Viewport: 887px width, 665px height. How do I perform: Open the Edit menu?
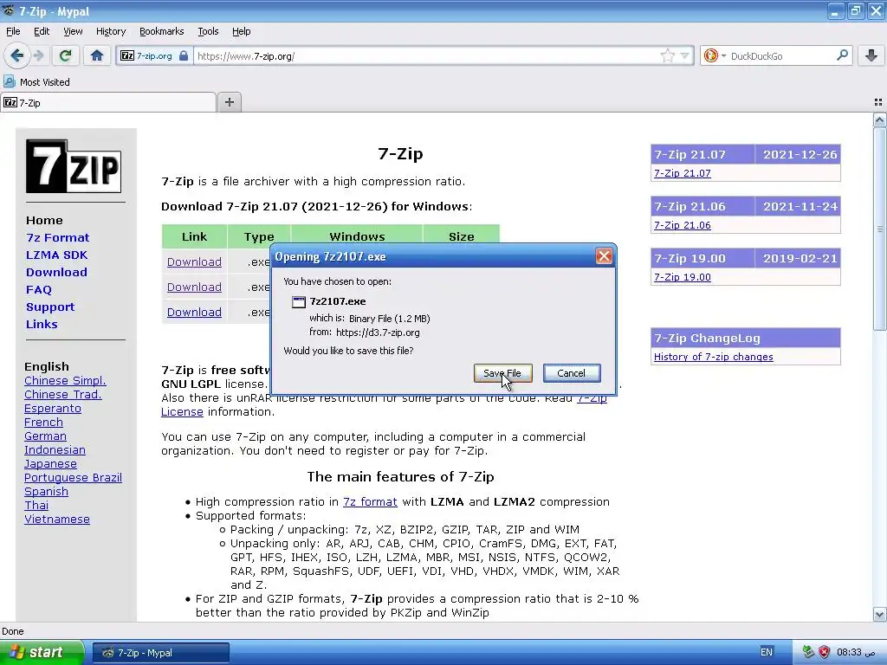(42, 31)
